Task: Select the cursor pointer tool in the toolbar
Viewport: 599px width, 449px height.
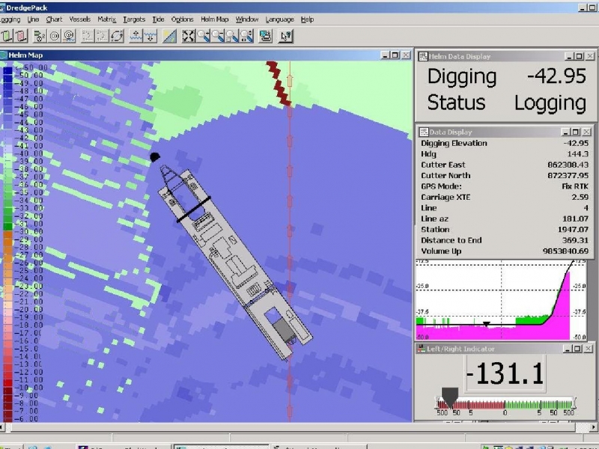Action: pyautogui.click(x=286, y=35)
